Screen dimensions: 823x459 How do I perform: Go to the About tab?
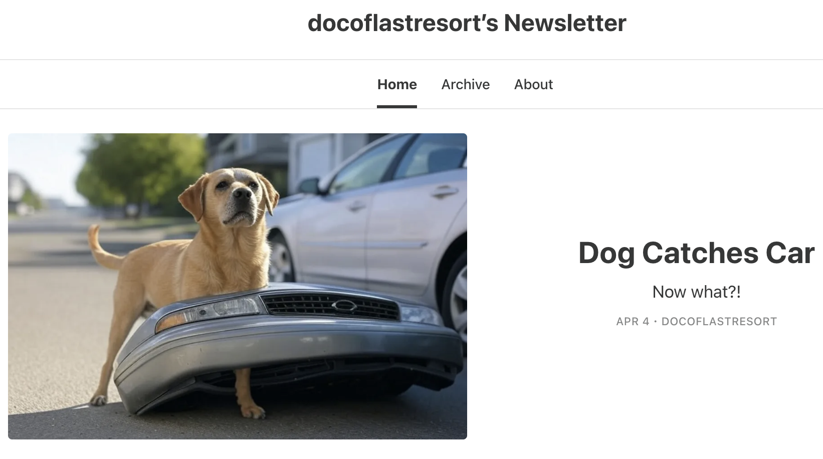tap(533, 84)
